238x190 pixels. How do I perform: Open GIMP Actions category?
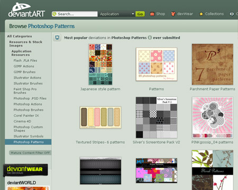(24, 66)
